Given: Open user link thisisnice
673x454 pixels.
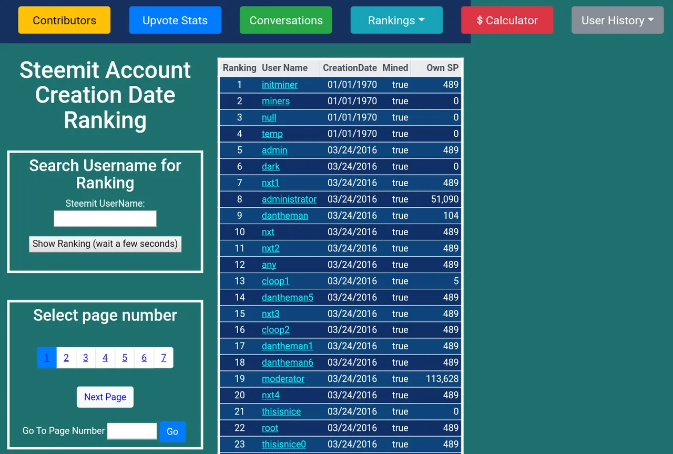Looking at the screenshot, I should click(x=281, y=411).
